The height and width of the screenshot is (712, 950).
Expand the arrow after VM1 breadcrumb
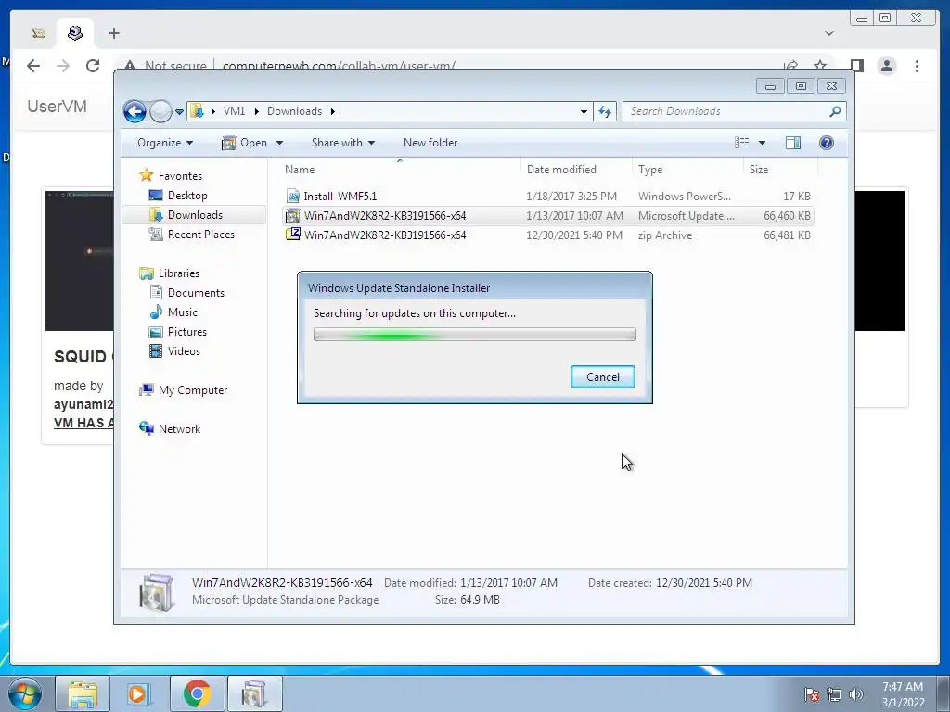pyautogui.click(x=256, y=111)
